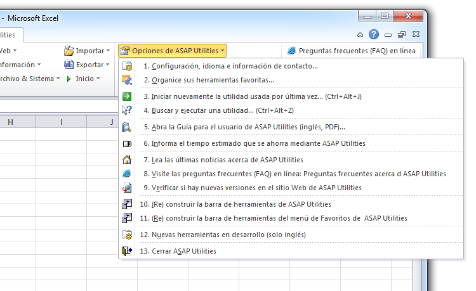Click the Opciones de ASAP Utilities toolbox icon
The image size is (476, 291).
(125, 51)
